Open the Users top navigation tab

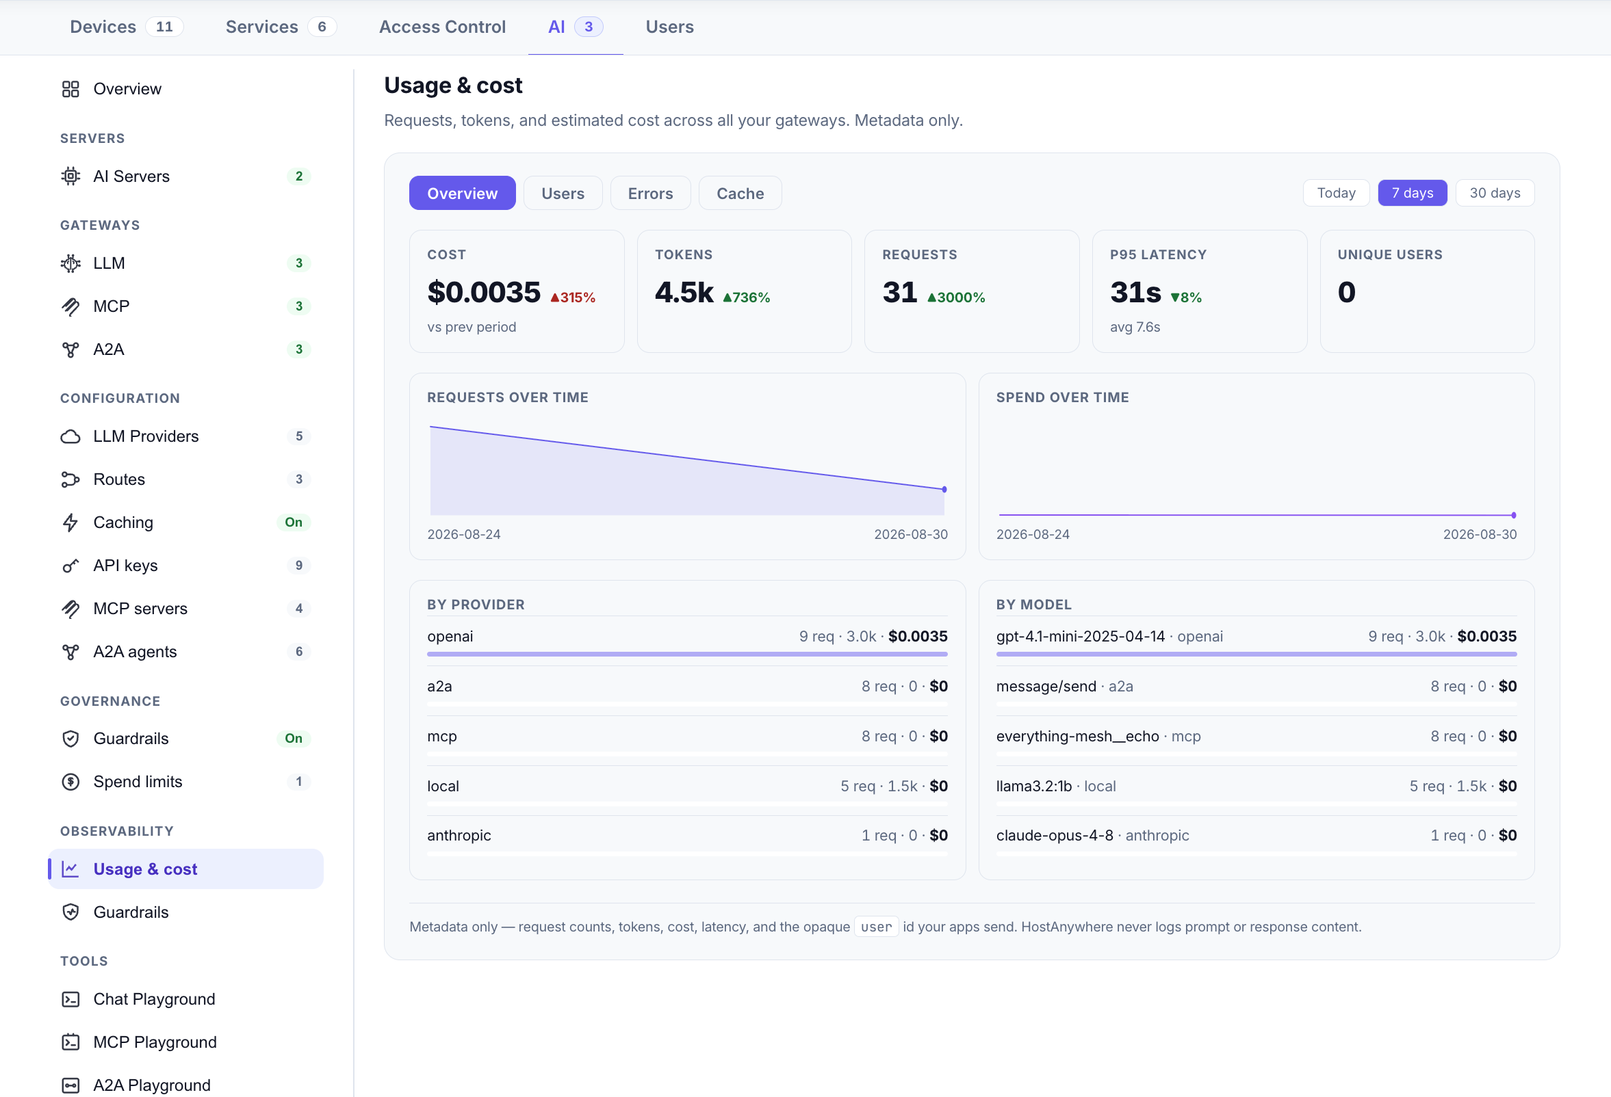click(669, 27)
